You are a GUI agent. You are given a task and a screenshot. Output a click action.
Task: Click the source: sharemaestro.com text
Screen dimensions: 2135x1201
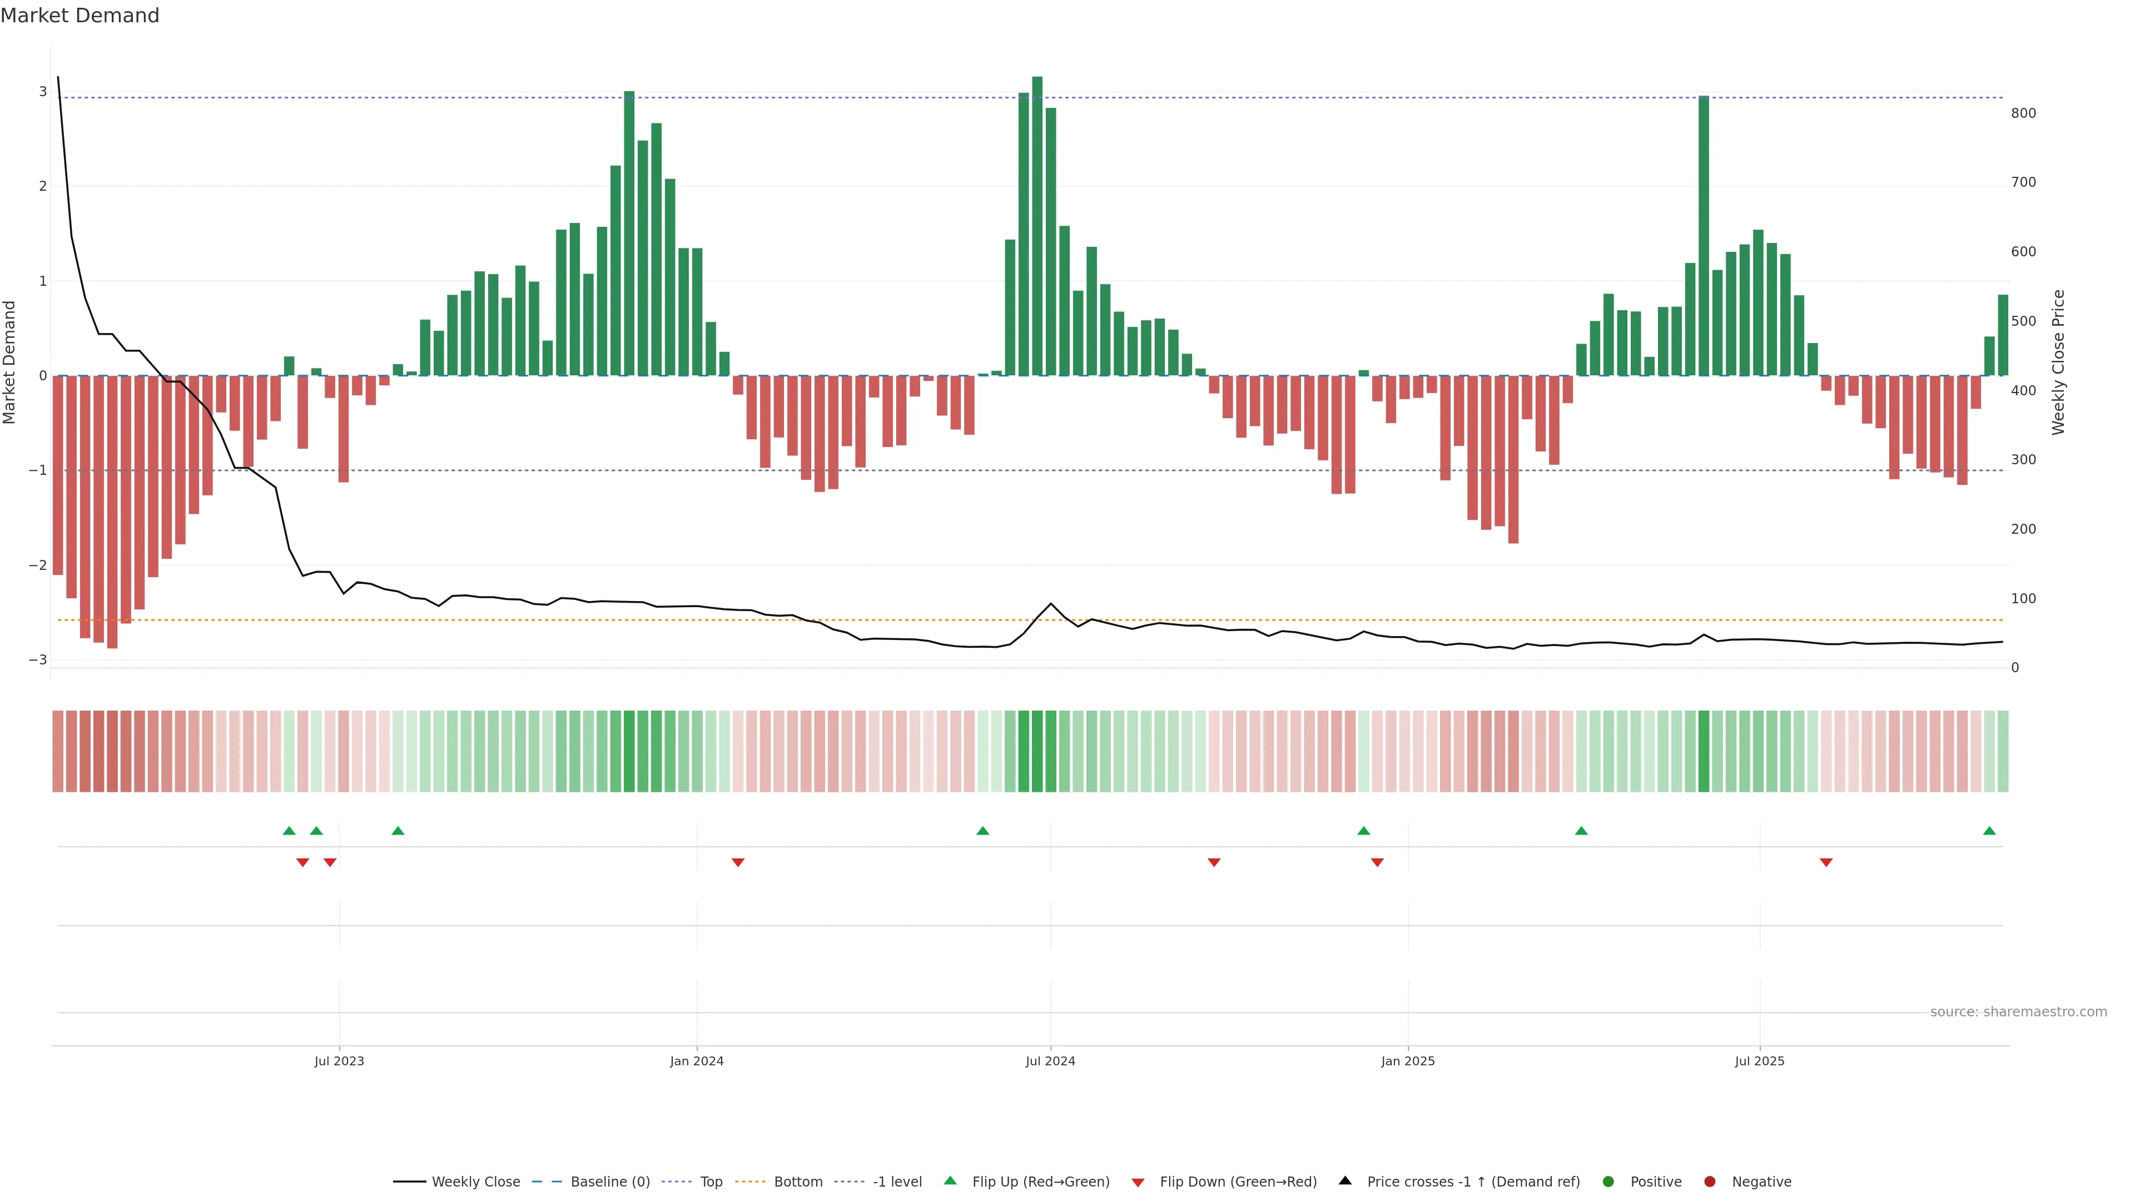tap(2018, 1011)
